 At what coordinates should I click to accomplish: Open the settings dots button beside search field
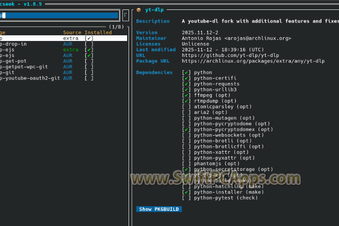click(125, 15)
